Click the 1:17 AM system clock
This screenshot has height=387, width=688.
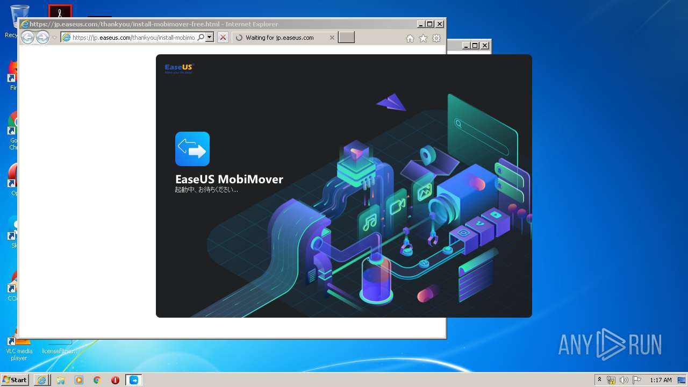[x=661, y=380]
